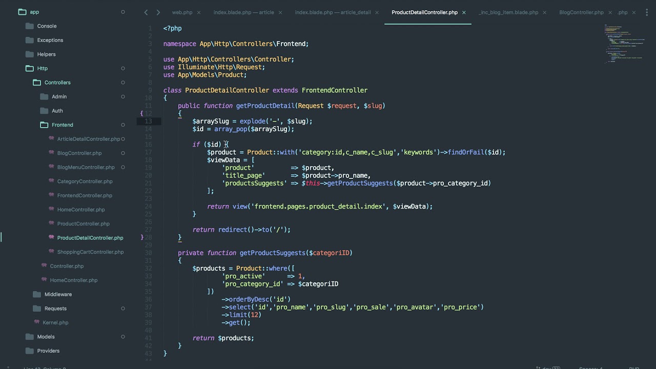This screenshot has width=656, height=369.
Task: Switch to _inc_blog_item.blade.php tab
Action: tap(508, 12)
